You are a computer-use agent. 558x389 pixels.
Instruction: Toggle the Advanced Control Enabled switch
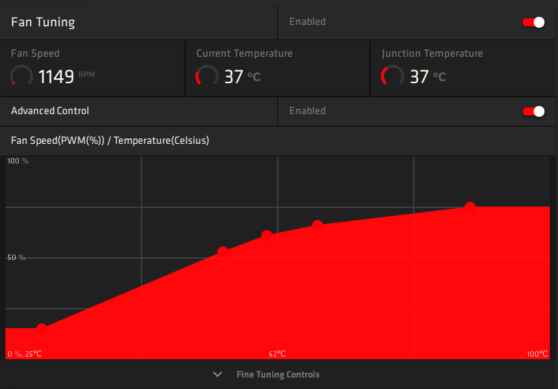click(534, 111)
